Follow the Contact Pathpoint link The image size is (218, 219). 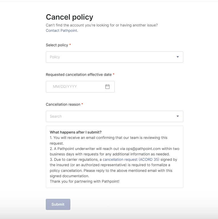click(61, 31)
